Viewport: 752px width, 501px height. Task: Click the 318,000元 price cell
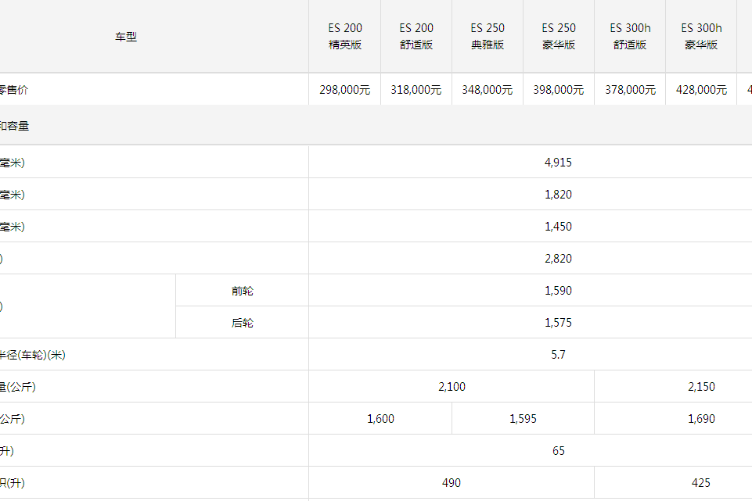coord(416,90)
